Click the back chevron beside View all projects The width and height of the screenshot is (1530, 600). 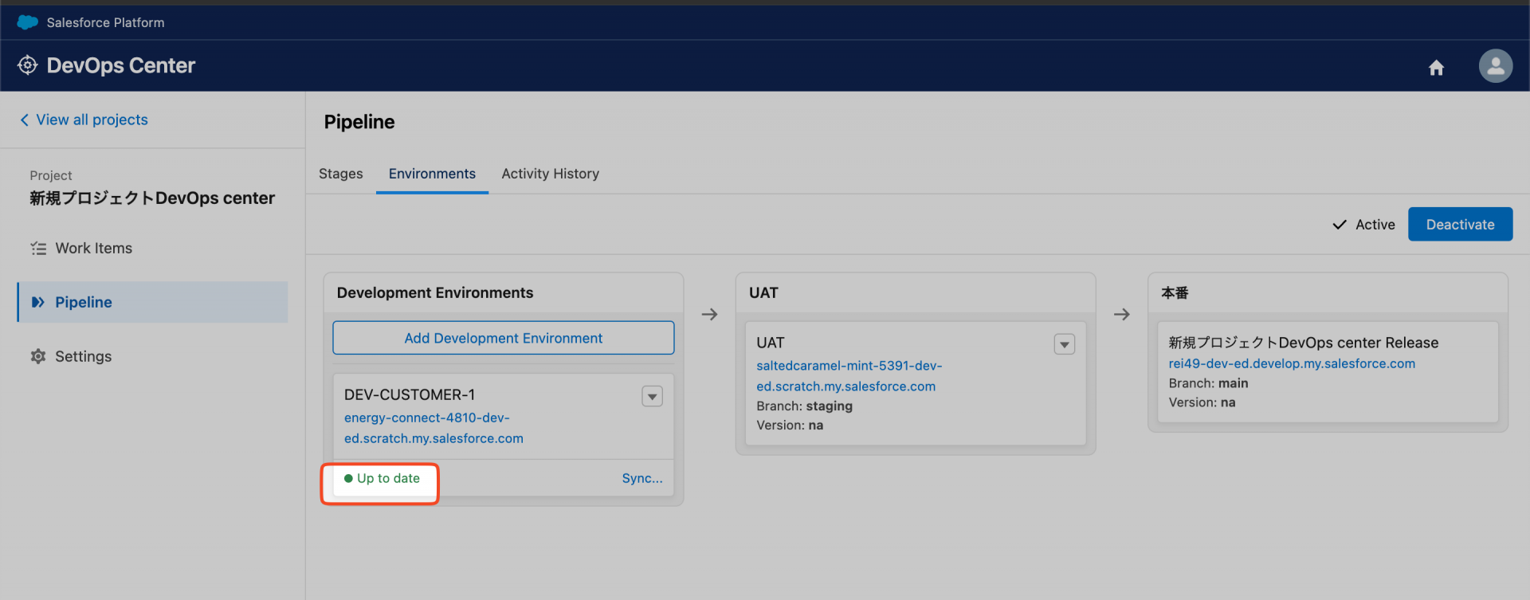coord(24,120)
